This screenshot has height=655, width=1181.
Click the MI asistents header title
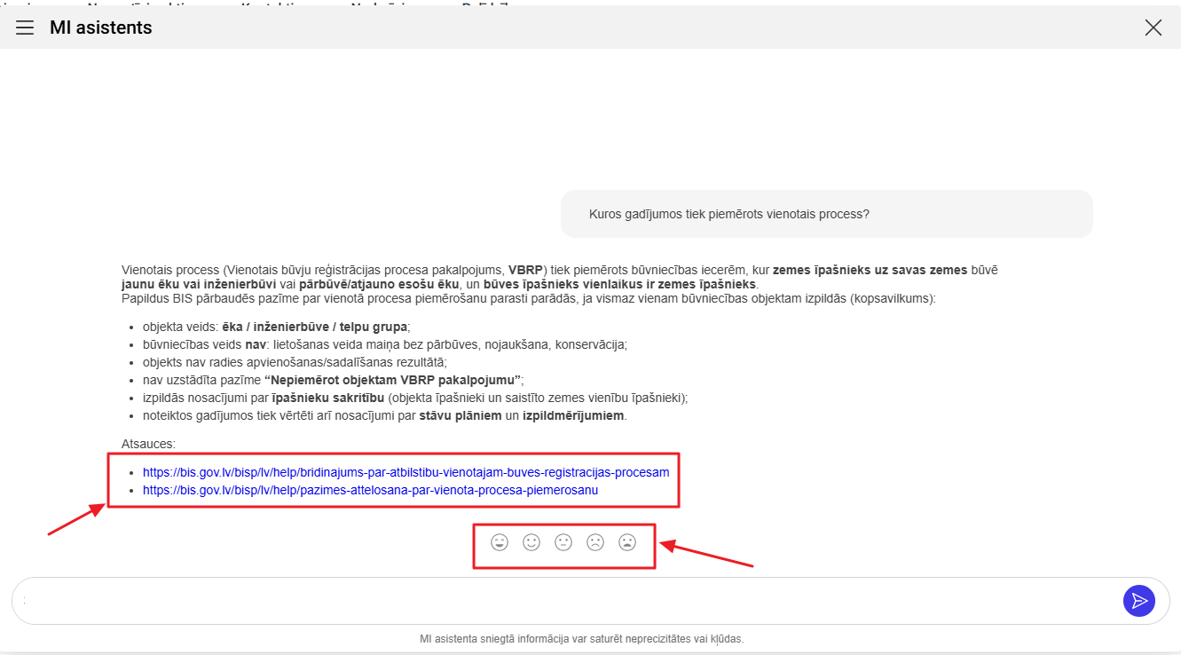[101, 28]
